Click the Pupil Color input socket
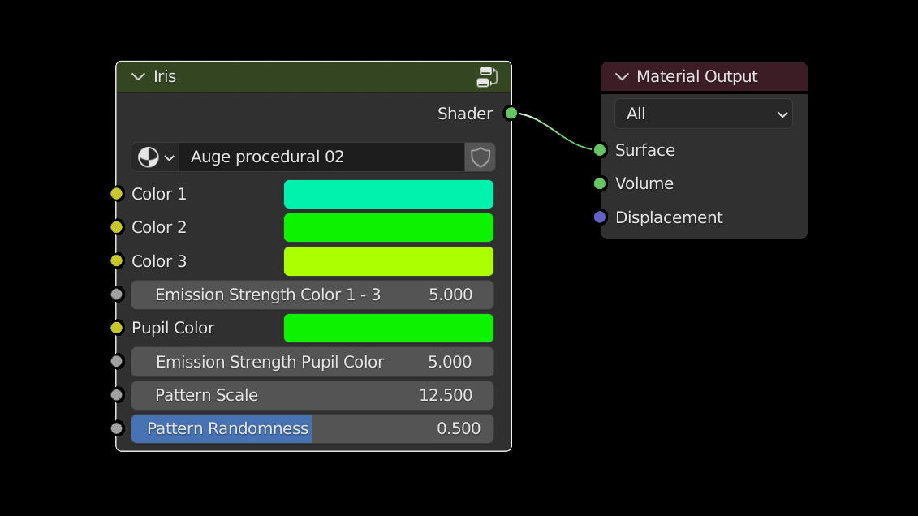The width and height of the screenshot is (918, 516). (x=117, y=328)
